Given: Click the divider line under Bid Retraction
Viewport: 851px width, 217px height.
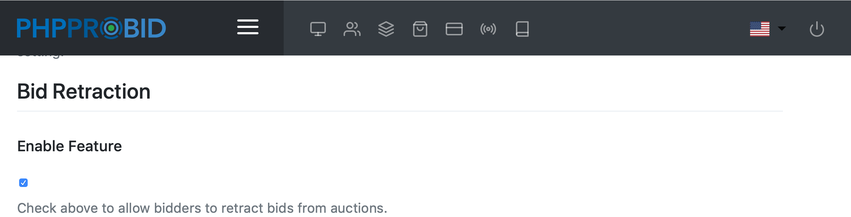Looking at the screenshot, I should (400, 111).
